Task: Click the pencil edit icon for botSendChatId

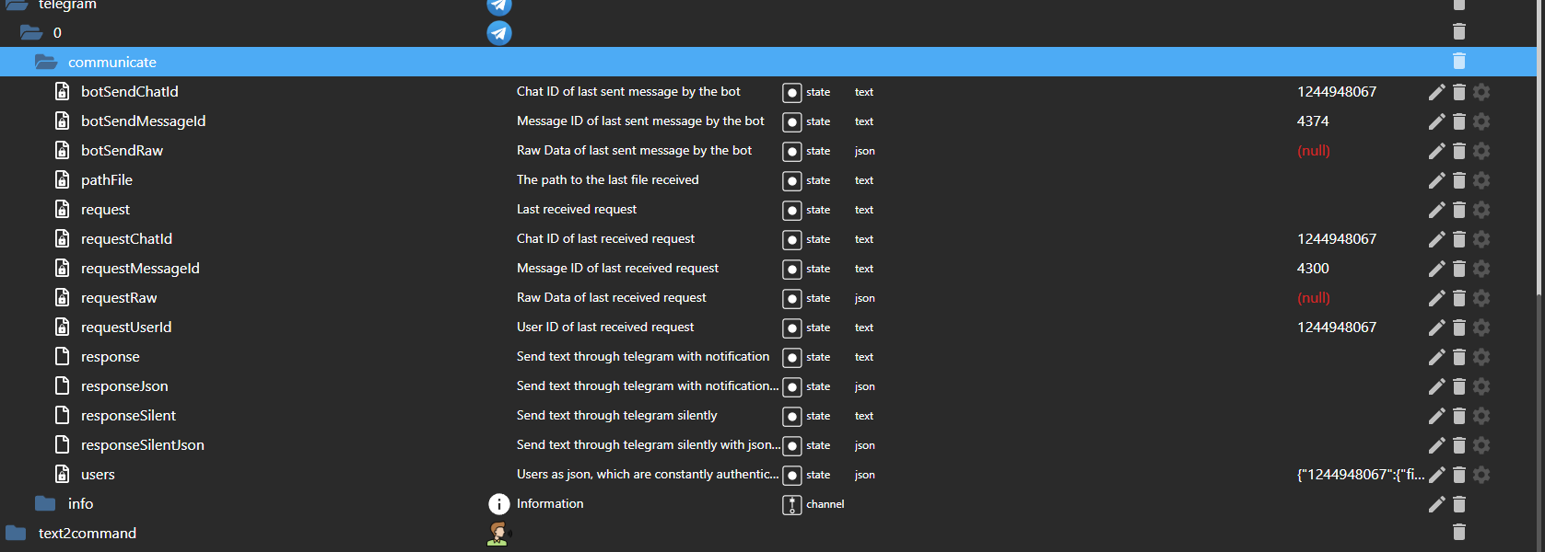Action: pyautogui.click(x=1436, y=92)
